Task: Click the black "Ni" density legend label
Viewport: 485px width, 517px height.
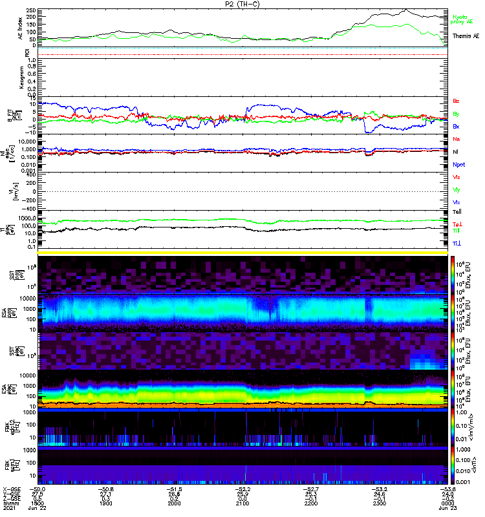Action: click(455, 152)
